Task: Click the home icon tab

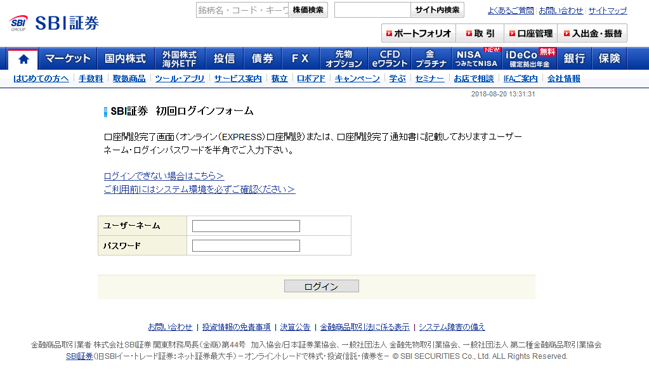Action: pyautogui.click(x=23, y=59)
